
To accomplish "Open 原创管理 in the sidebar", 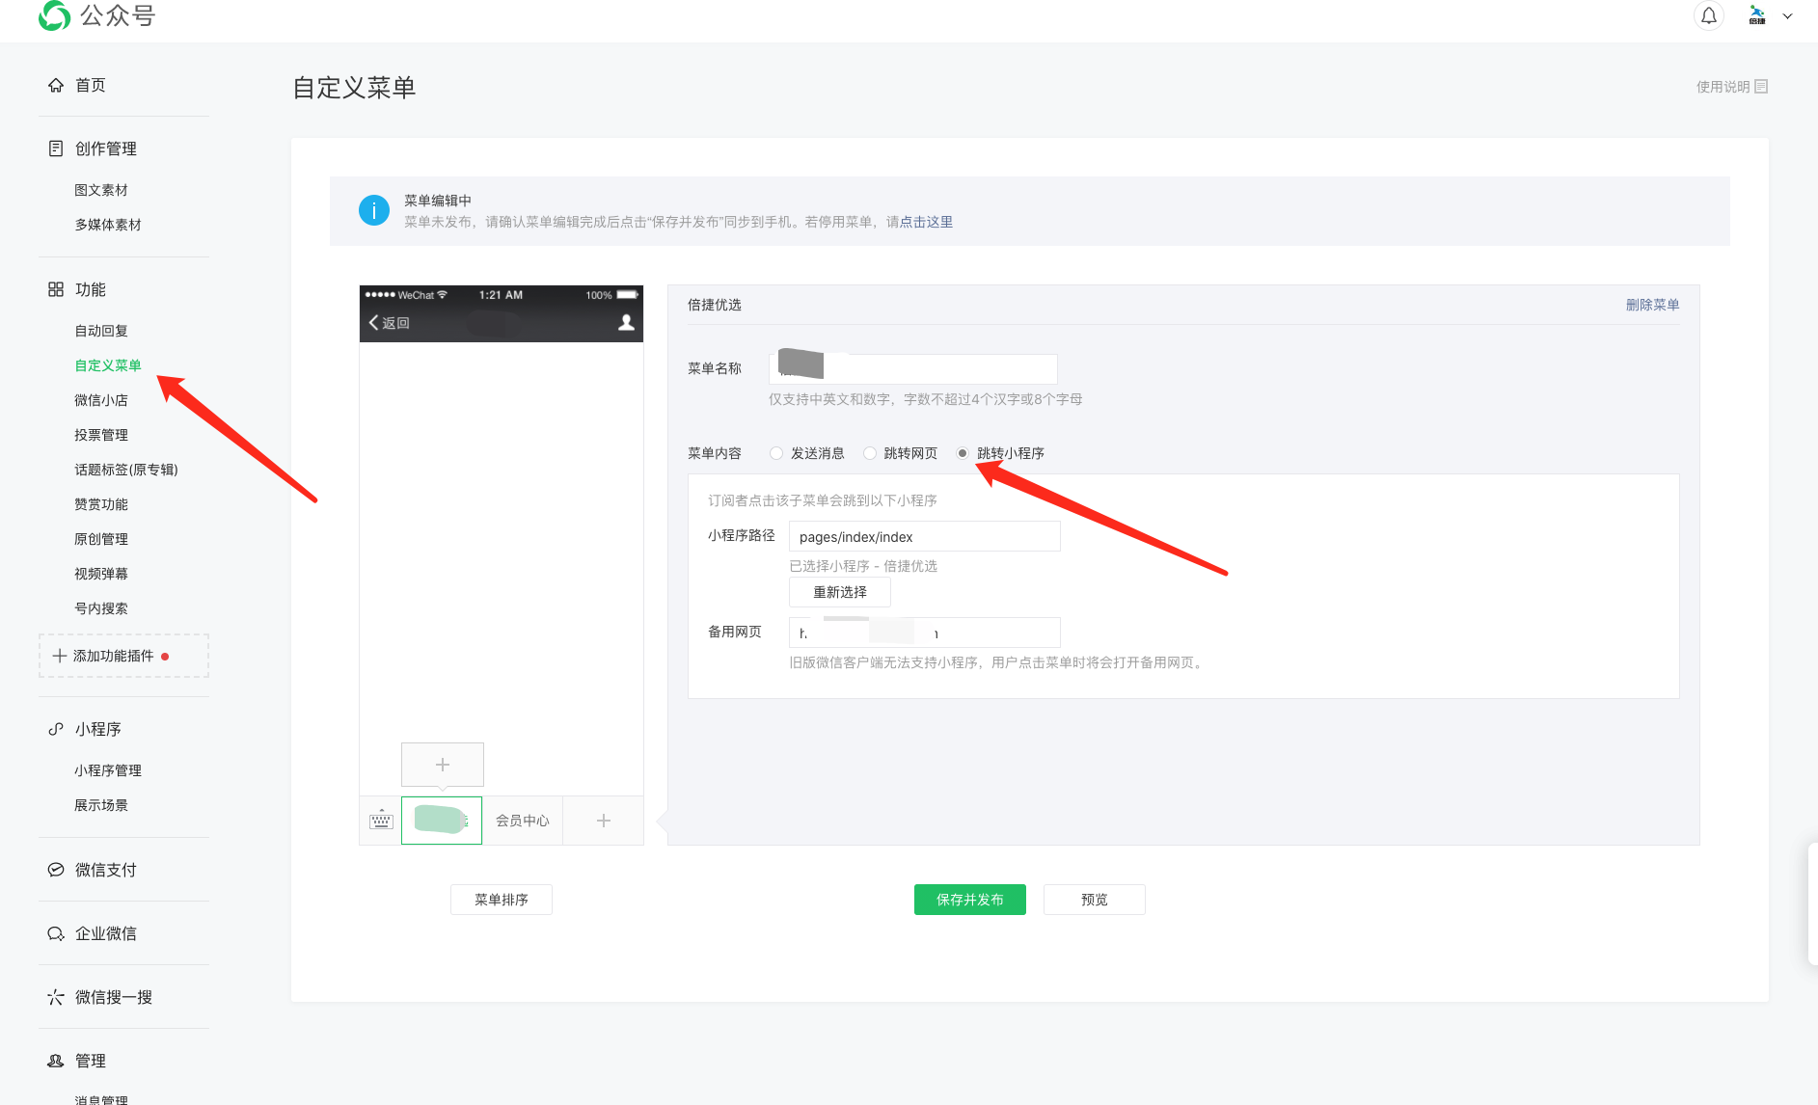I will point(101,539).
